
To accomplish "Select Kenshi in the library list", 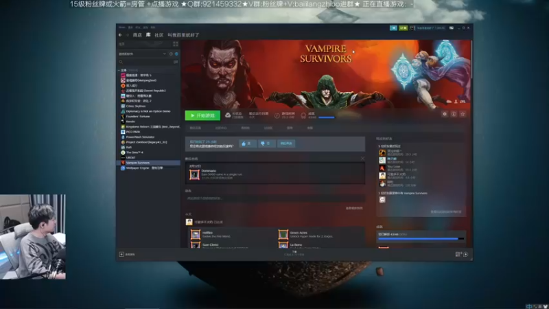I will (149, 122).
